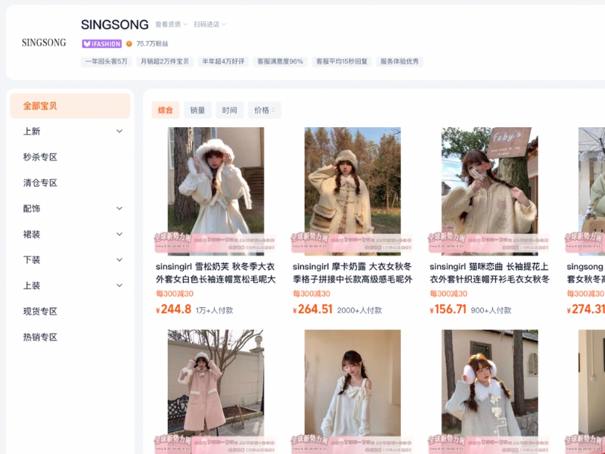
Task: Click 每300减30 under the 雪松奶芙 coat
Action: [175, 294]
